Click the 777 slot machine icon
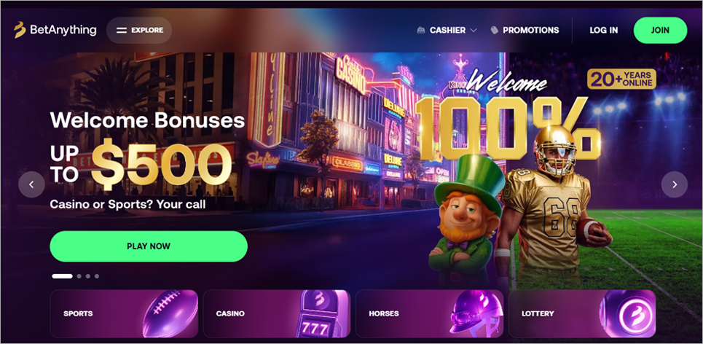The image size is (703, 344). pos(322,314)
